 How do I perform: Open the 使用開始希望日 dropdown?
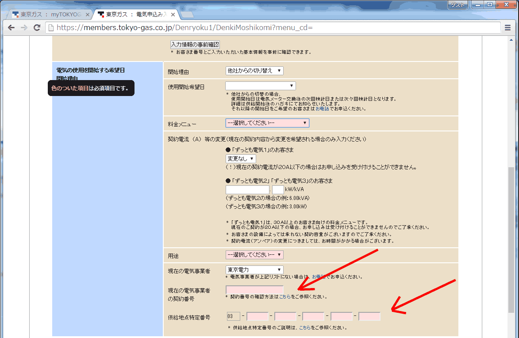(x=261, y=86)
